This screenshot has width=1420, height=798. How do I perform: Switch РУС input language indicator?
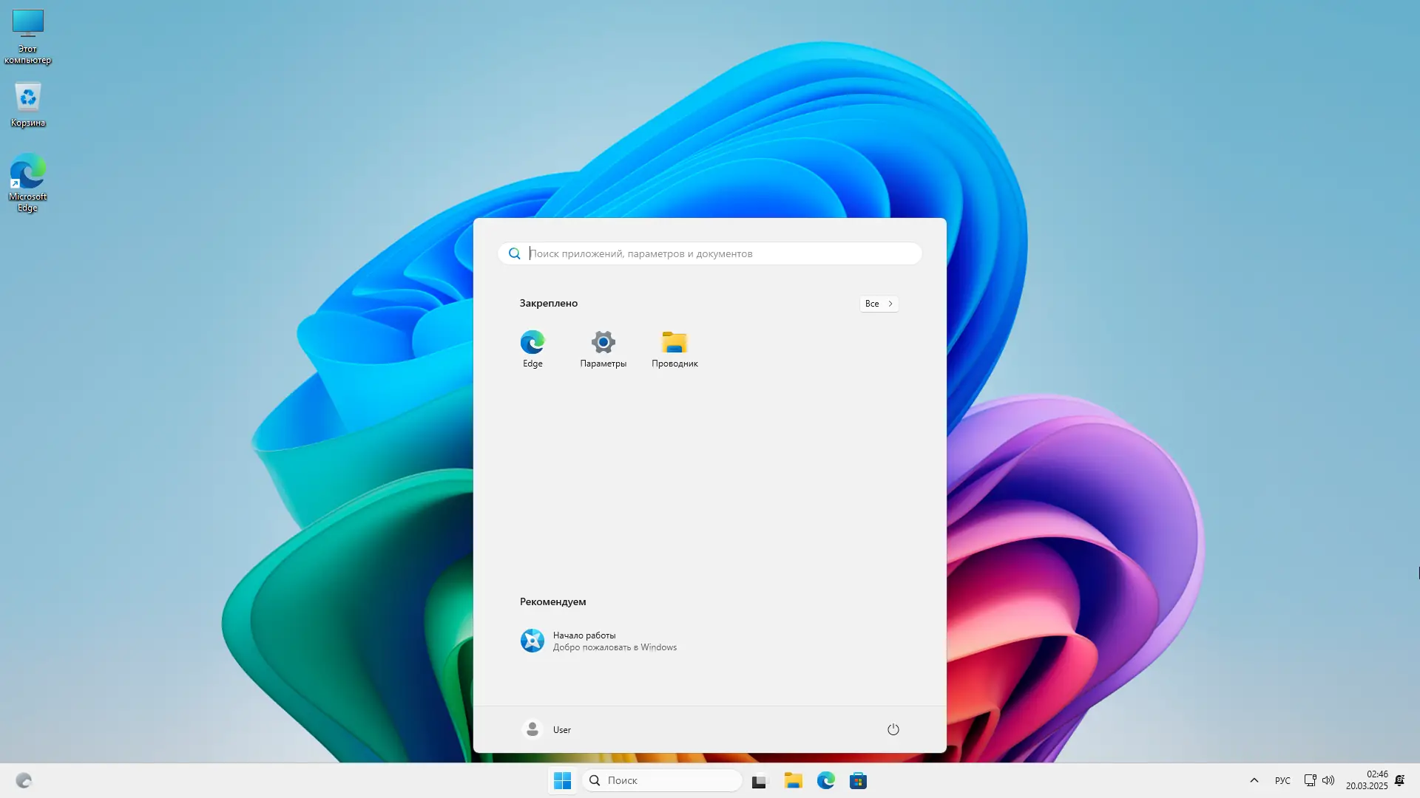coord(1282,780)
